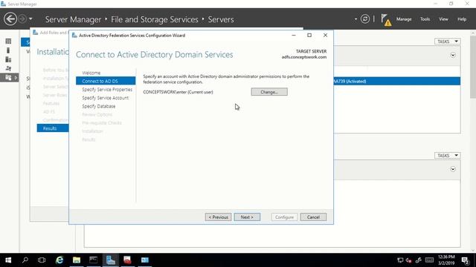Select Results step in Add Roles wizard
Viewport: 476px width, 267px height.
(53, 128)
